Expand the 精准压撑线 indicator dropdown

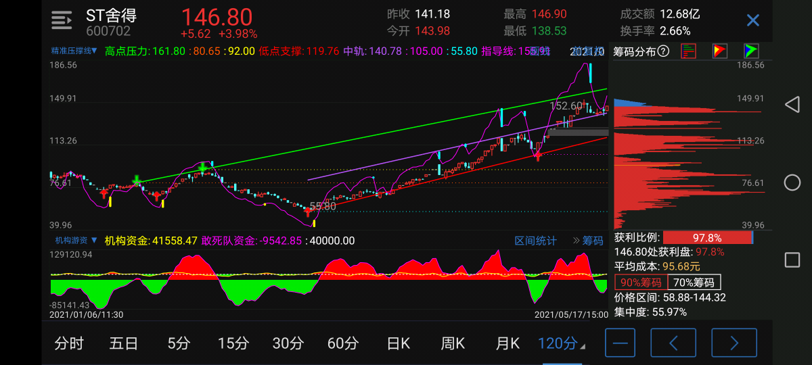click(x=74, y=51)
